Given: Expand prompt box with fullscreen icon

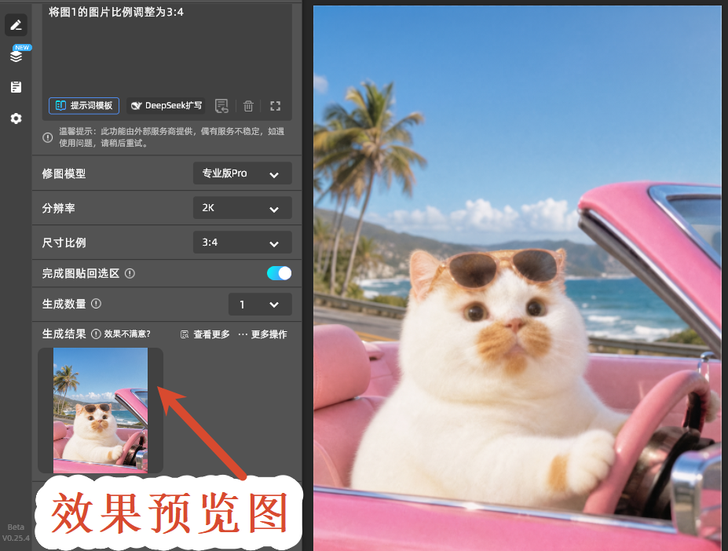Looking at the screenshot, I should click(276, 106).
